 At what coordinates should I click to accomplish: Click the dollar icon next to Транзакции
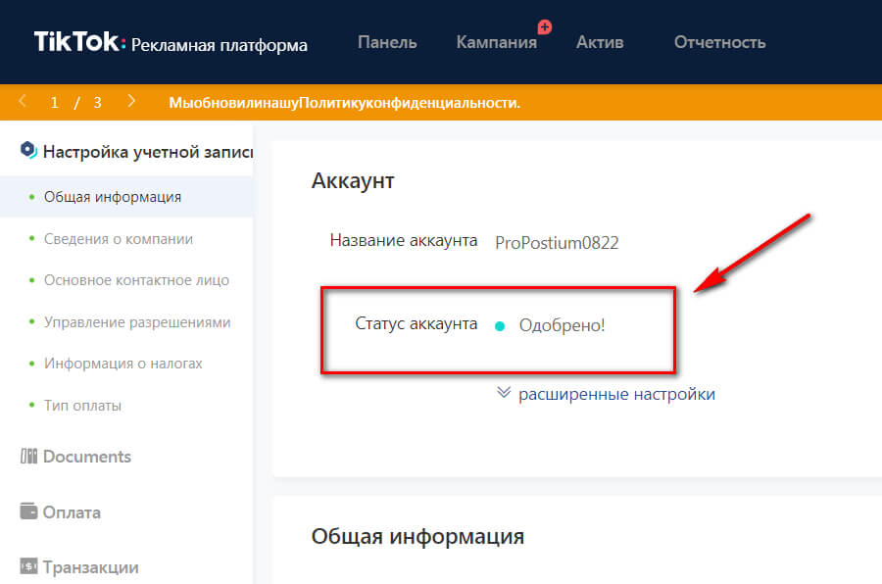27,566
